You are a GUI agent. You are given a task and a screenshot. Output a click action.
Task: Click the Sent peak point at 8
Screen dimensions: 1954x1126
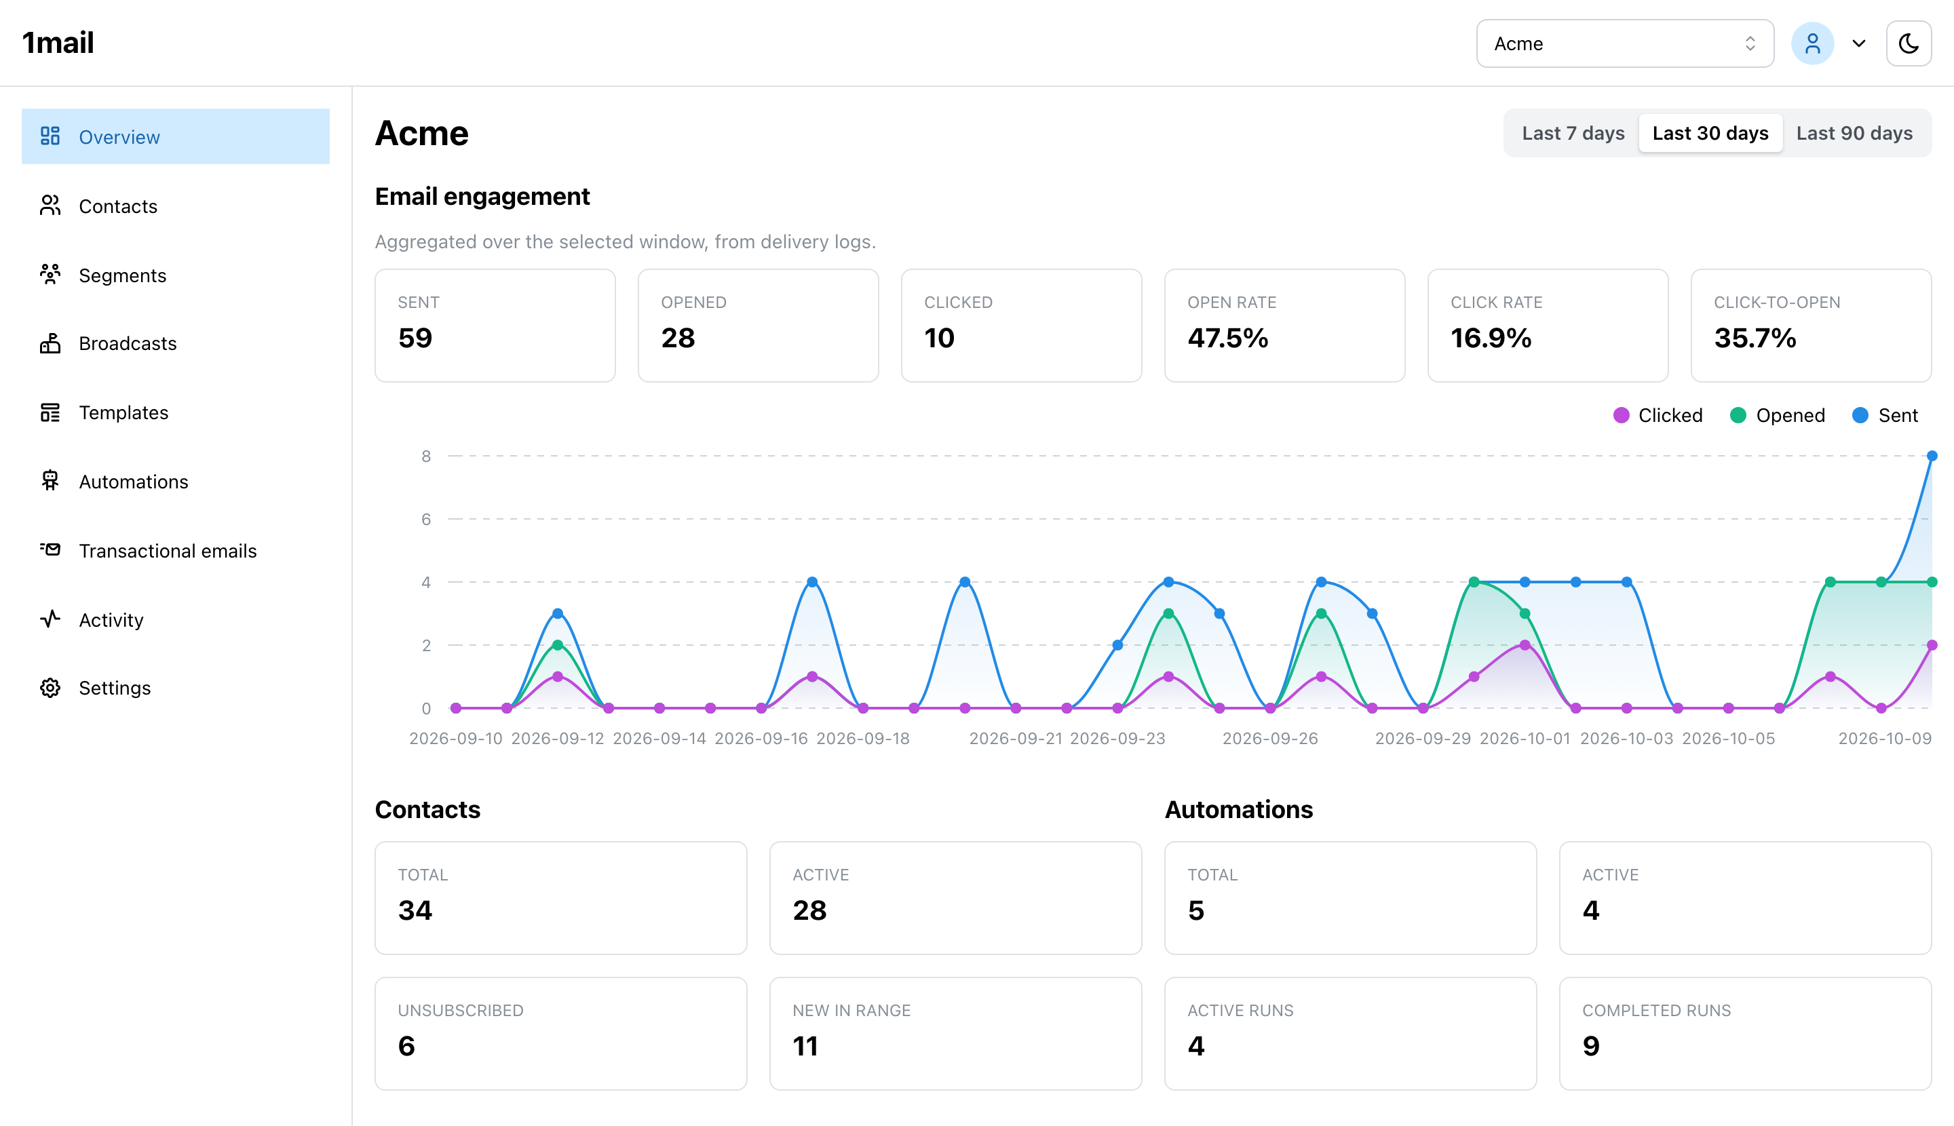(x=1932, y=456)
